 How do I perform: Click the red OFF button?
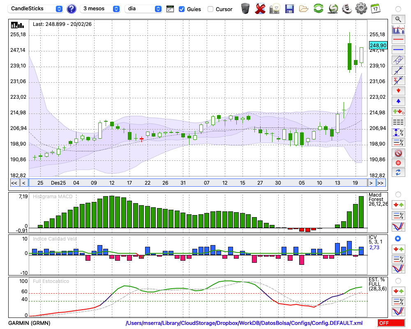pos(391,323)
